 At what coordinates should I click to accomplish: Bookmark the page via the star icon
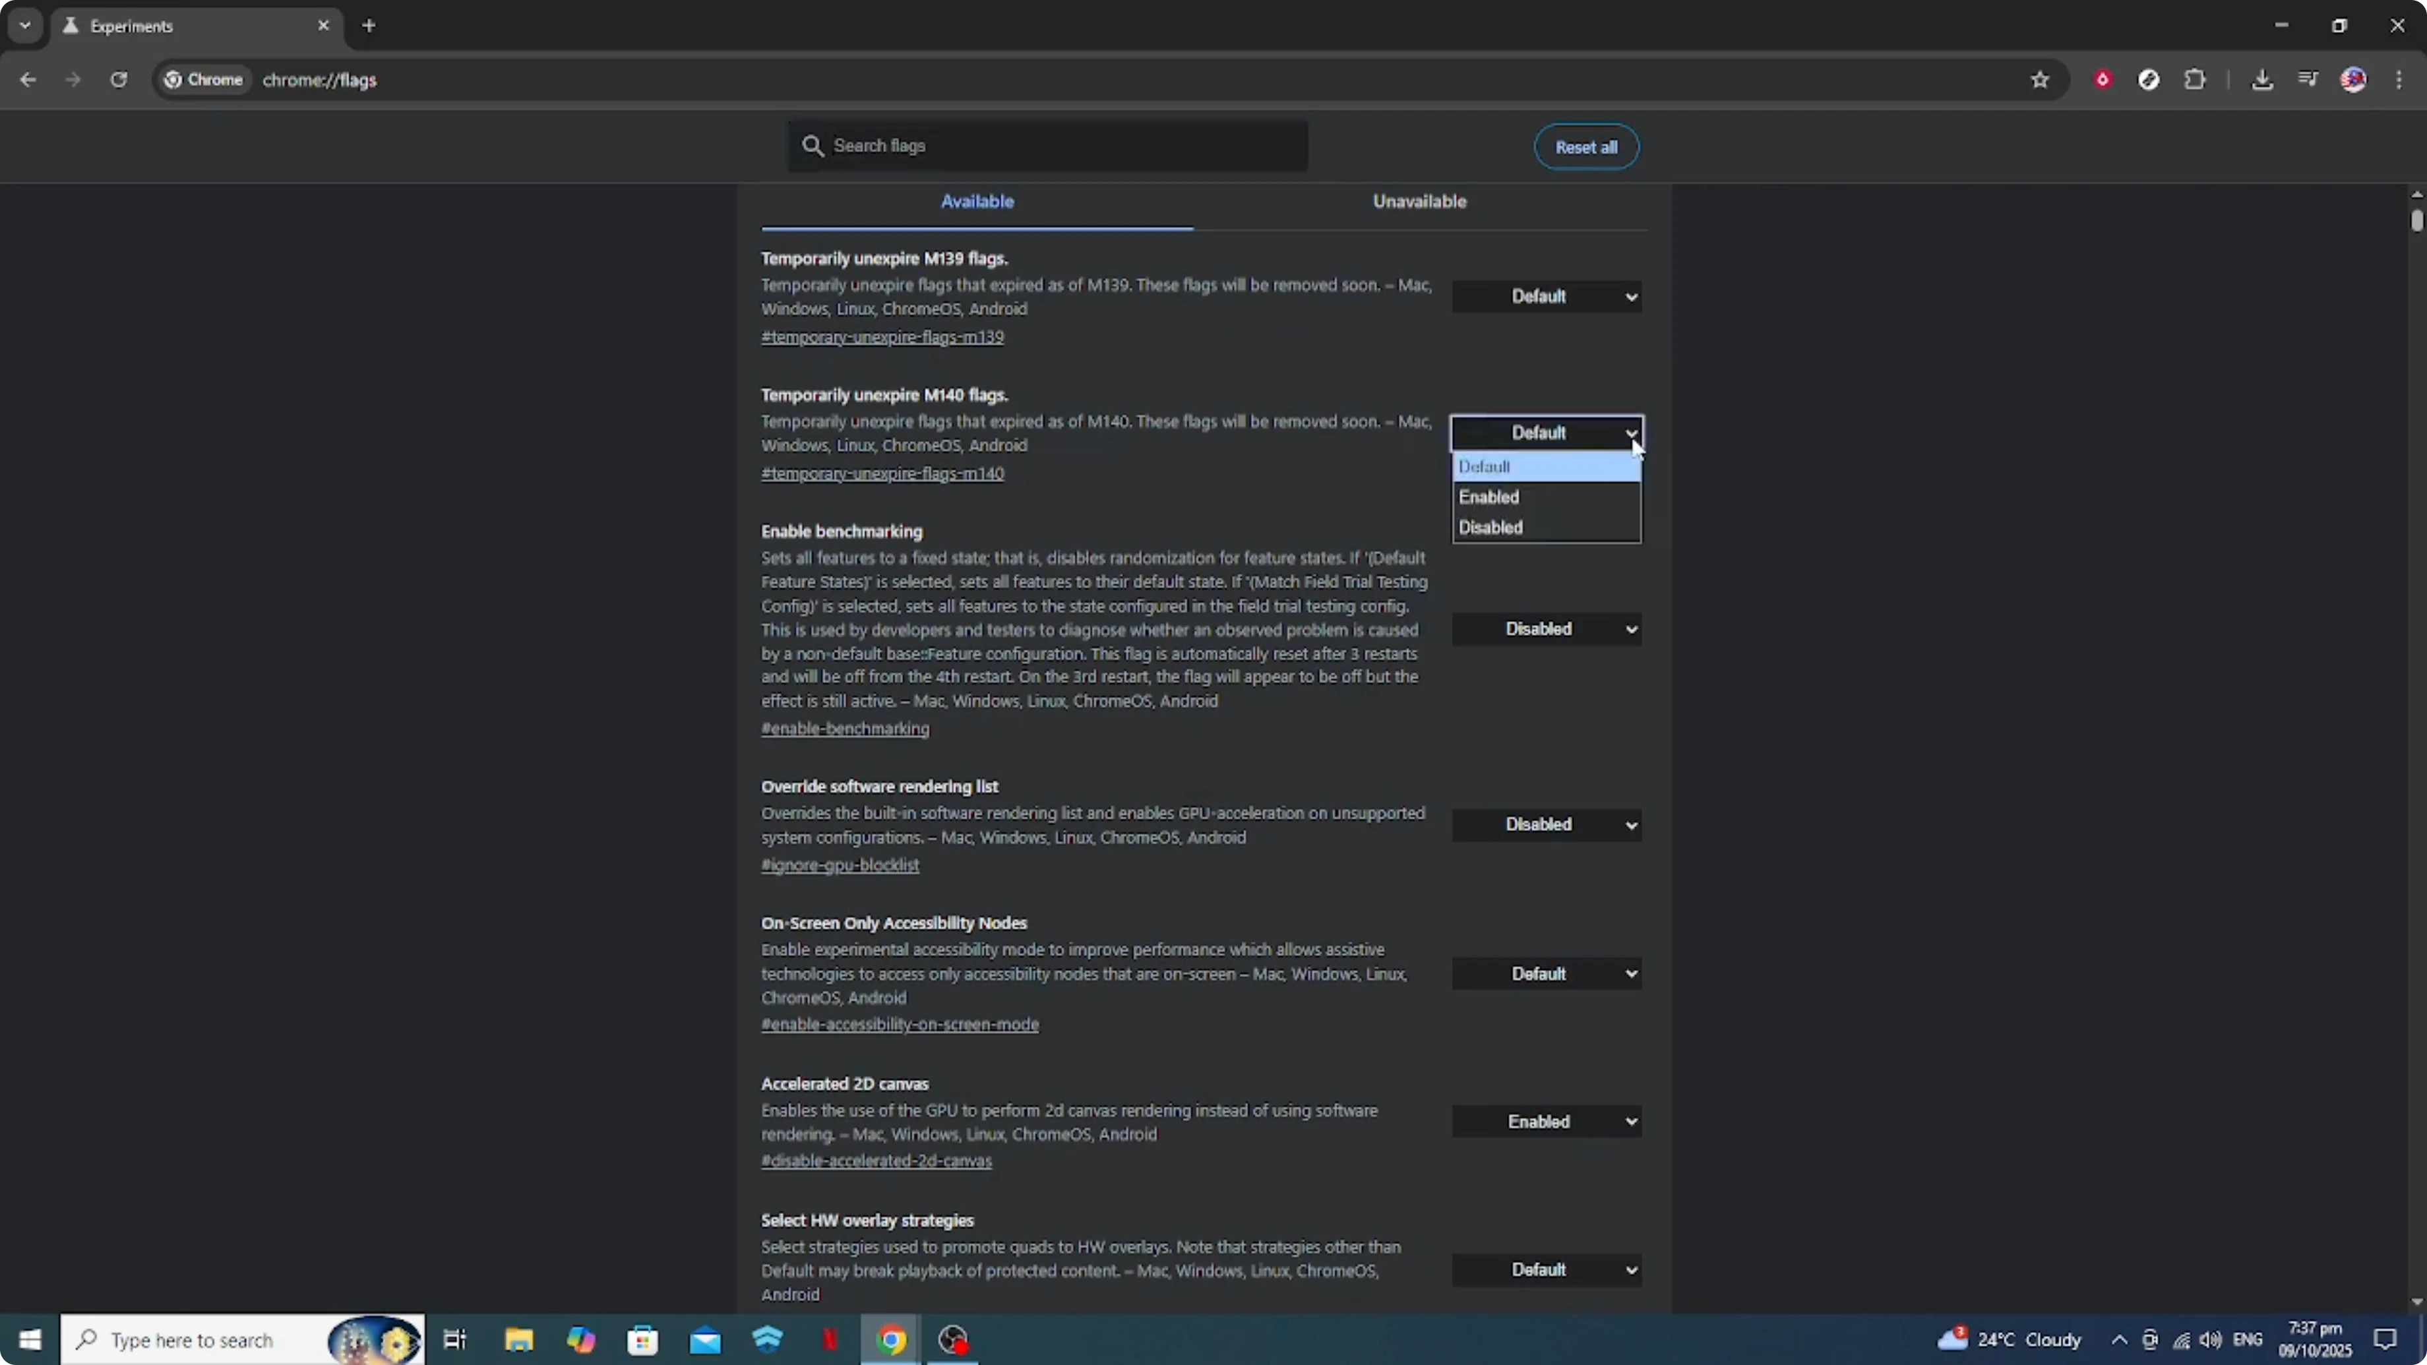[2039, 80]
